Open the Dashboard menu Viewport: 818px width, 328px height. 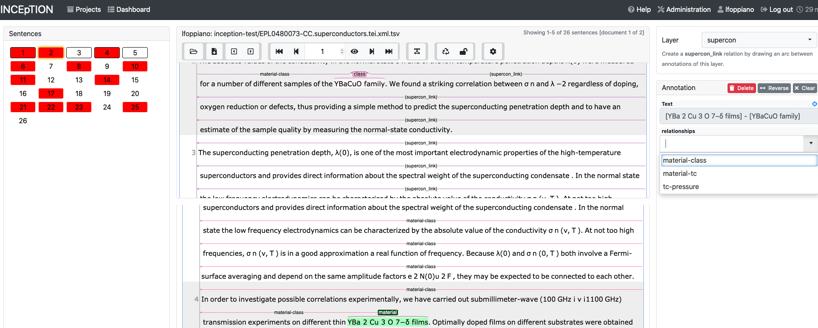pos(129,9)
